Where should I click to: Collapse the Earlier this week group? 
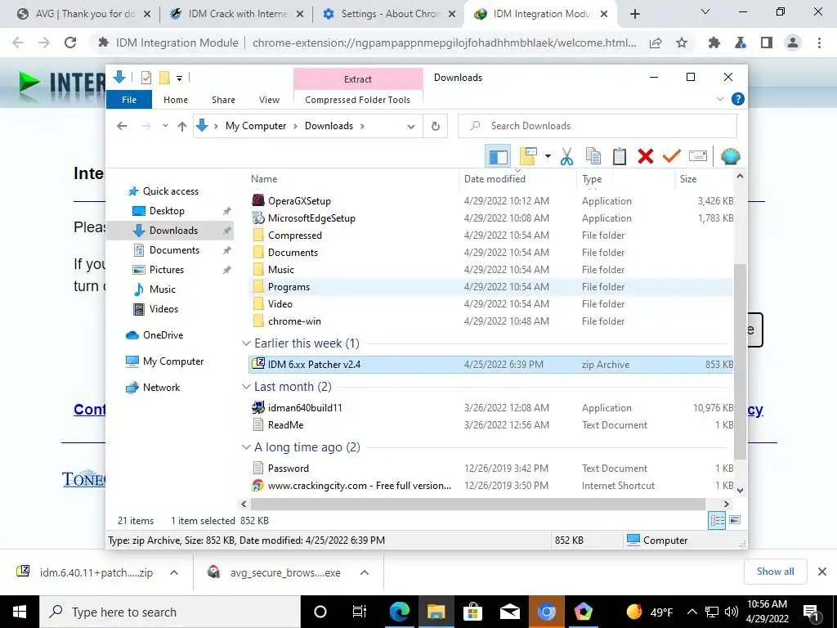point(246,343)
